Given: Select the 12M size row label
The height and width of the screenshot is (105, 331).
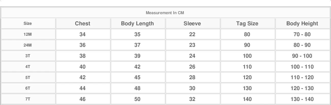Looking at the screenshot, I should point(28,34).
